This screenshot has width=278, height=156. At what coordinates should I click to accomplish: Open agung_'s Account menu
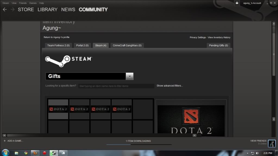click(x=252, y=3)
